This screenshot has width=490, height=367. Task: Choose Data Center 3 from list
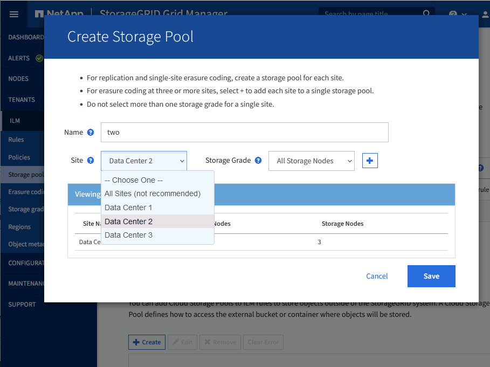(x=157, y=235)
